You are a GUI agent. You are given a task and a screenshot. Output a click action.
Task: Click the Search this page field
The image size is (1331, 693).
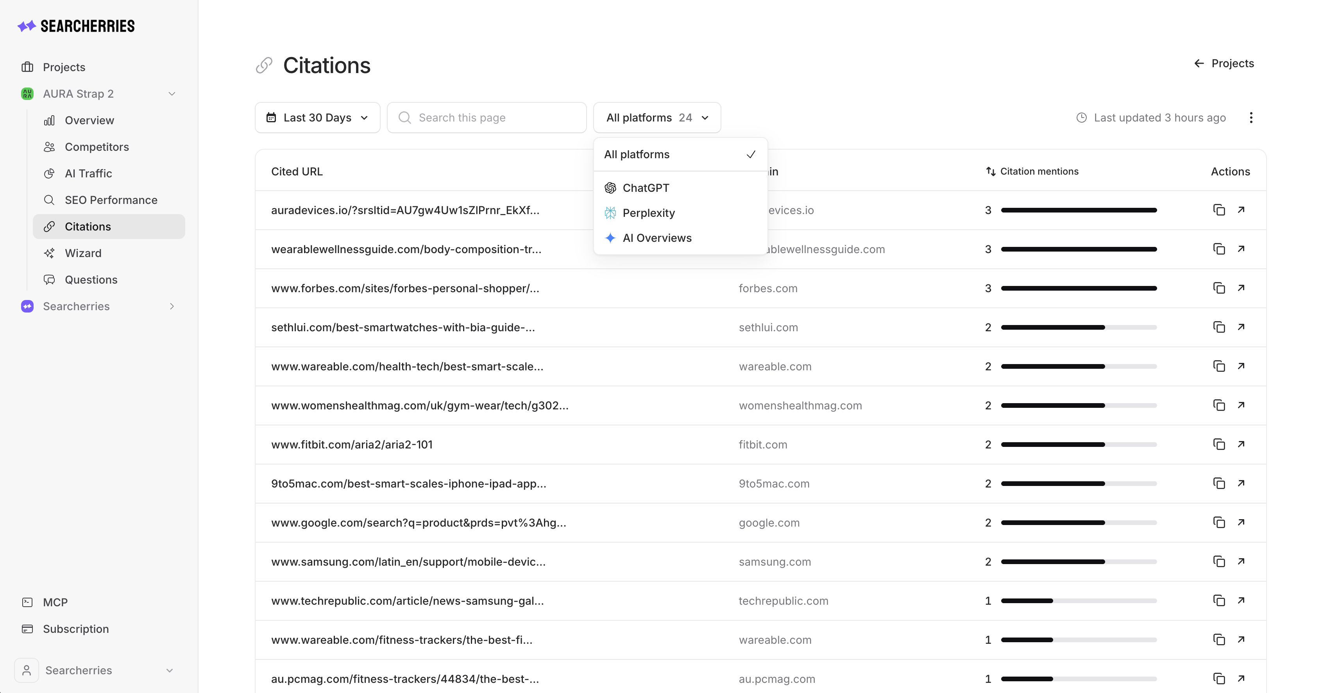487,118
